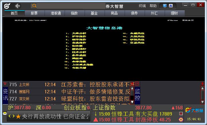
Task: Switch to the 股票 tab
Action: point(34,13)
